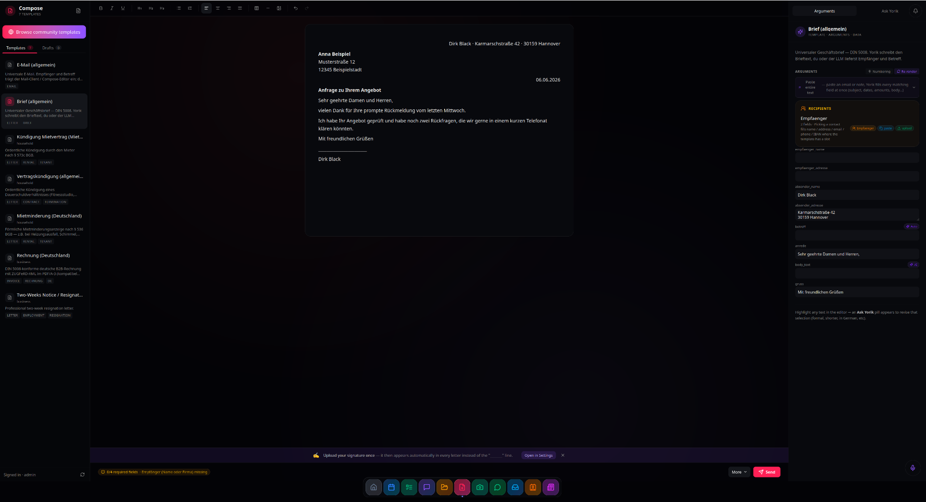Select Two-Weeks Notice template
Viewport: 926px width, 502px height.
(44, 305)
